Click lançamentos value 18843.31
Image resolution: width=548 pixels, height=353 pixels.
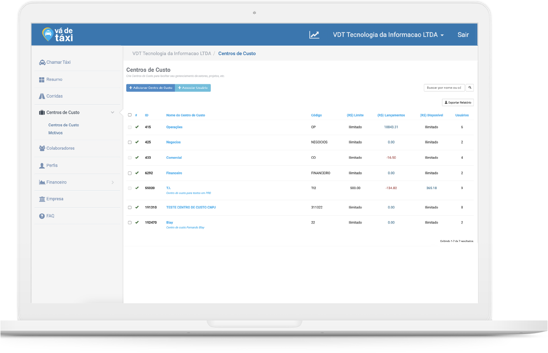point(391,127)
